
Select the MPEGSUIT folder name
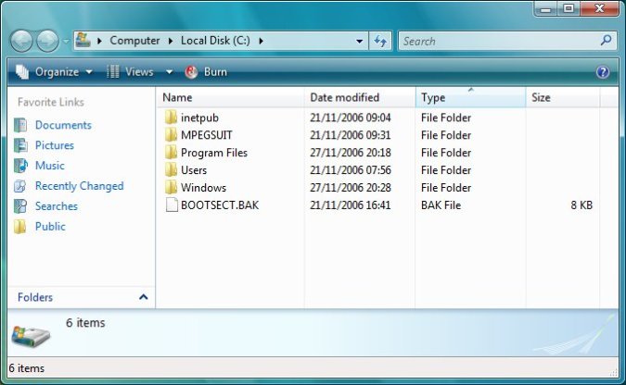[x=207, y=135]
